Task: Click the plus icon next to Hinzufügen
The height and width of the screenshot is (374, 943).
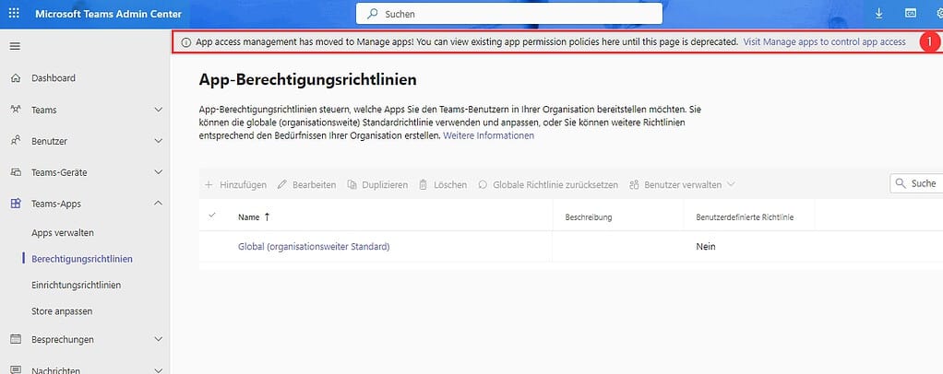Action: click(x=209, y=185)
